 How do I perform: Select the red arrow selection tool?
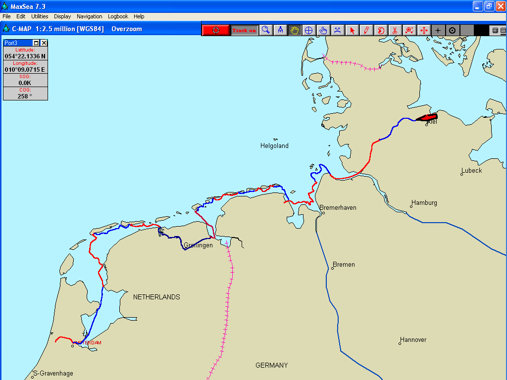tap(352, 30)
